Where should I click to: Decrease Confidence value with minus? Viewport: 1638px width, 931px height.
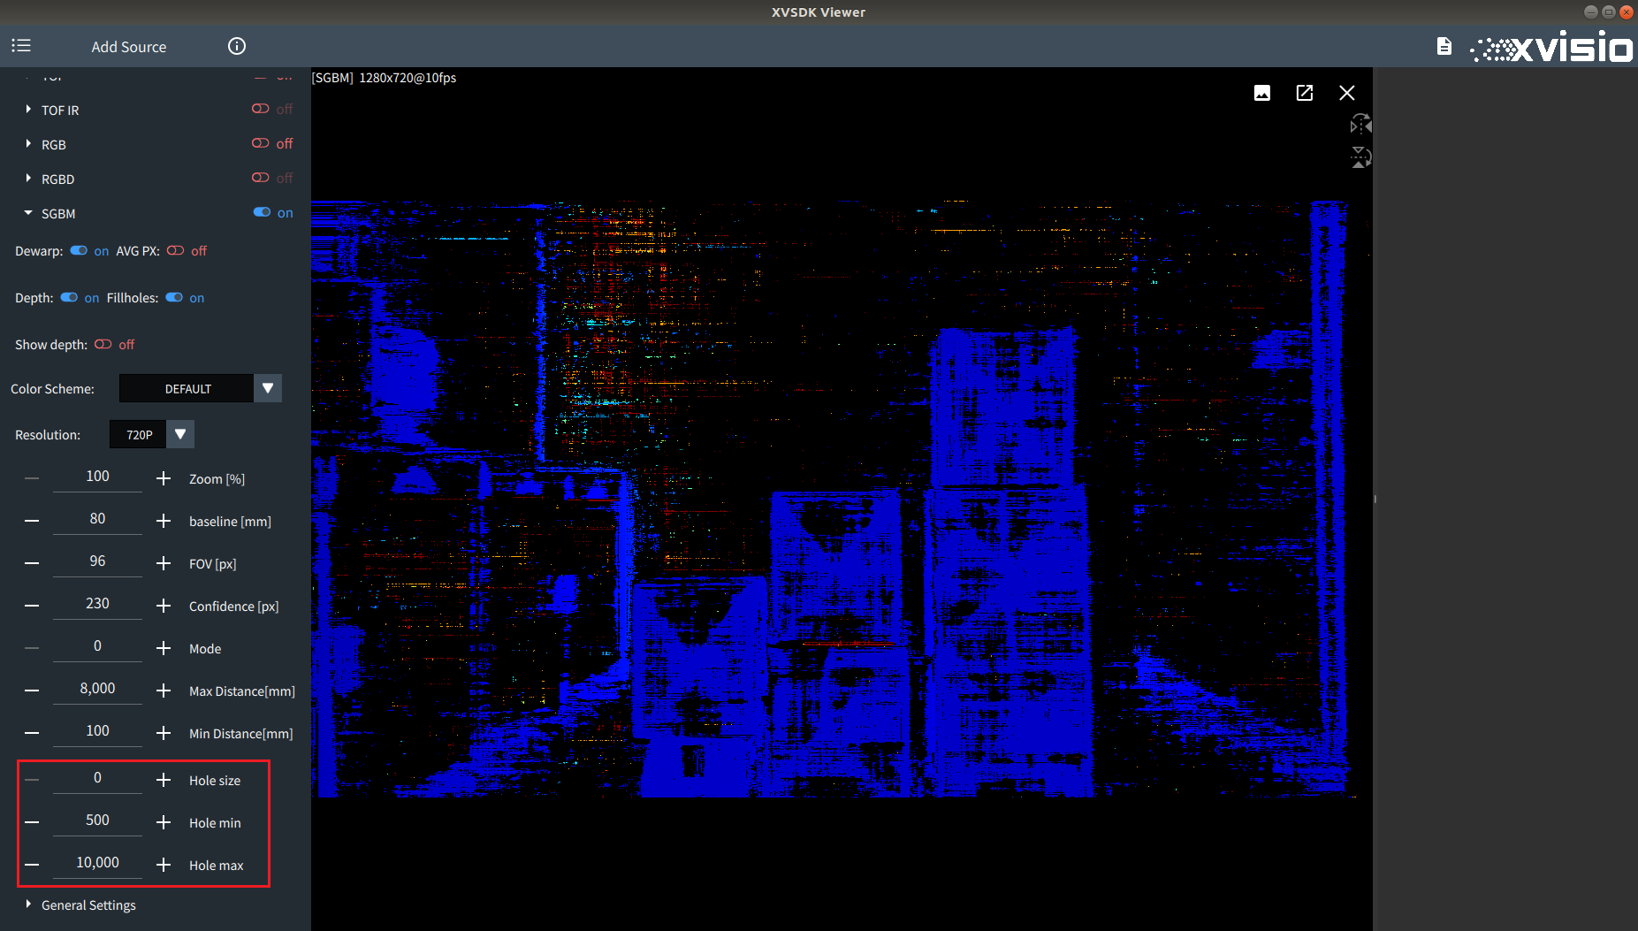coord(32,606)
